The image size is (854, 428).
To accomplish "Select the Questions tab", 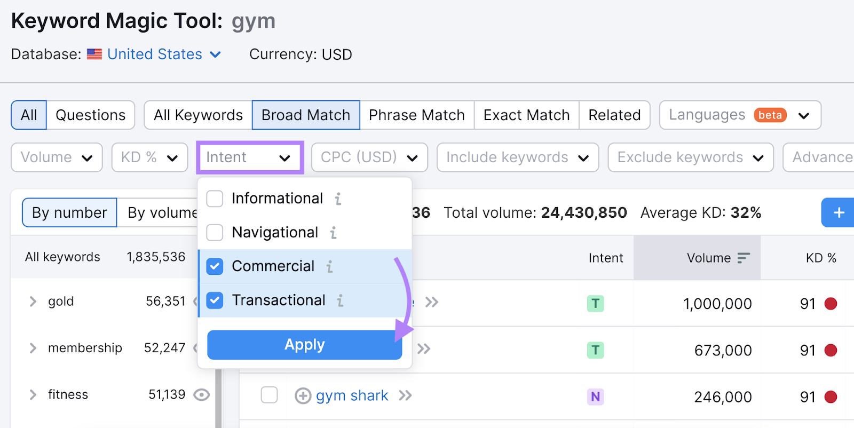I will coord(90,115).
